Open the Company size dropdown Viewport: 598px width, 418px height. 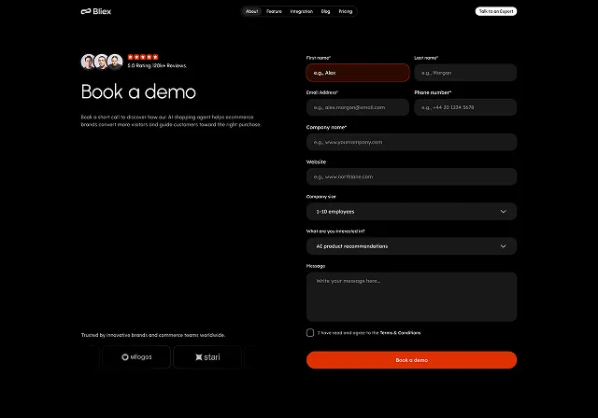click(x=411, y=211)
